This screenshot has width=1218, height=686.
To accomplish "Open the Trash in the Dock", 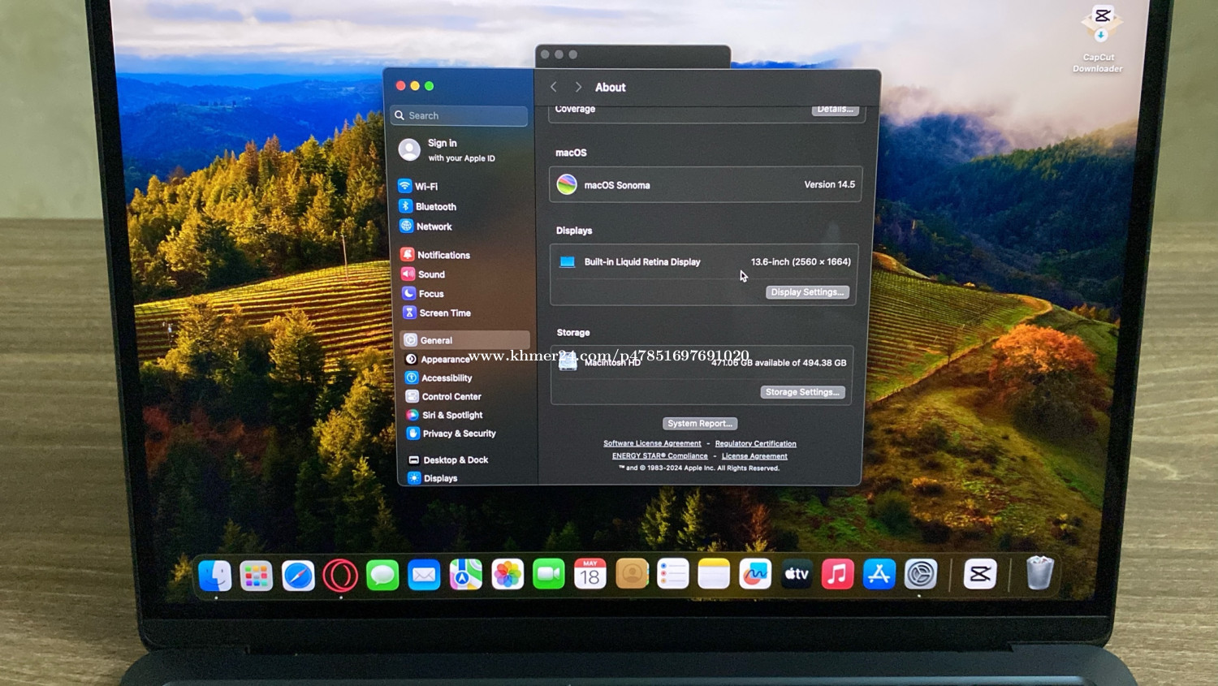I will point(1039,572).
